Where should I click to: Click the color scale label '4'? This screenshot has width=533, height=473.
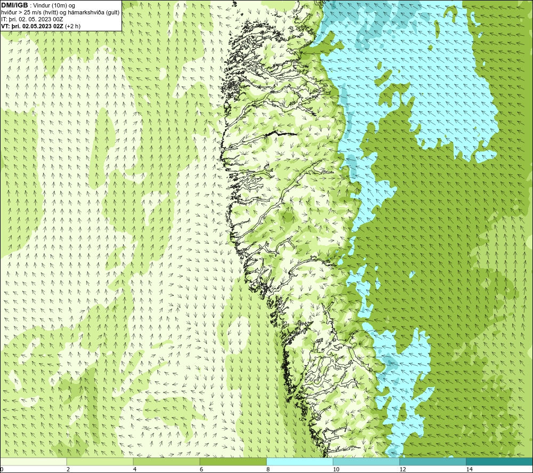(135, 469)
